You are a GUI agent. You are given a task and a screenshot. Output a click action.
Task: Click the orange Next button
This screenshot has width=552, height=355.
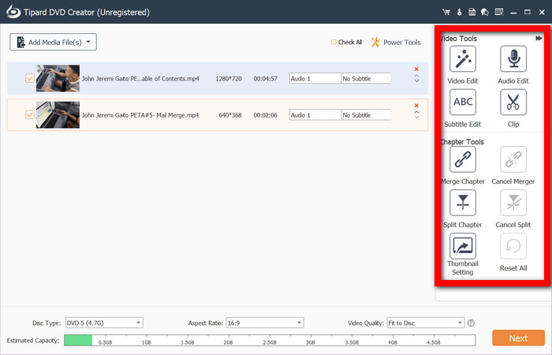(519, 338)
